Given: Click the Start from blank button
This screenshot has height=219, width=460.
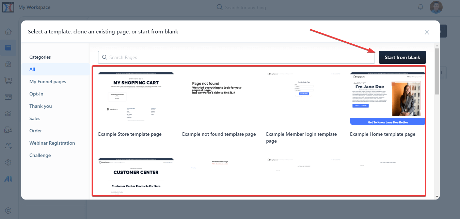Looking at the screenshot, I should coord(402,57).
